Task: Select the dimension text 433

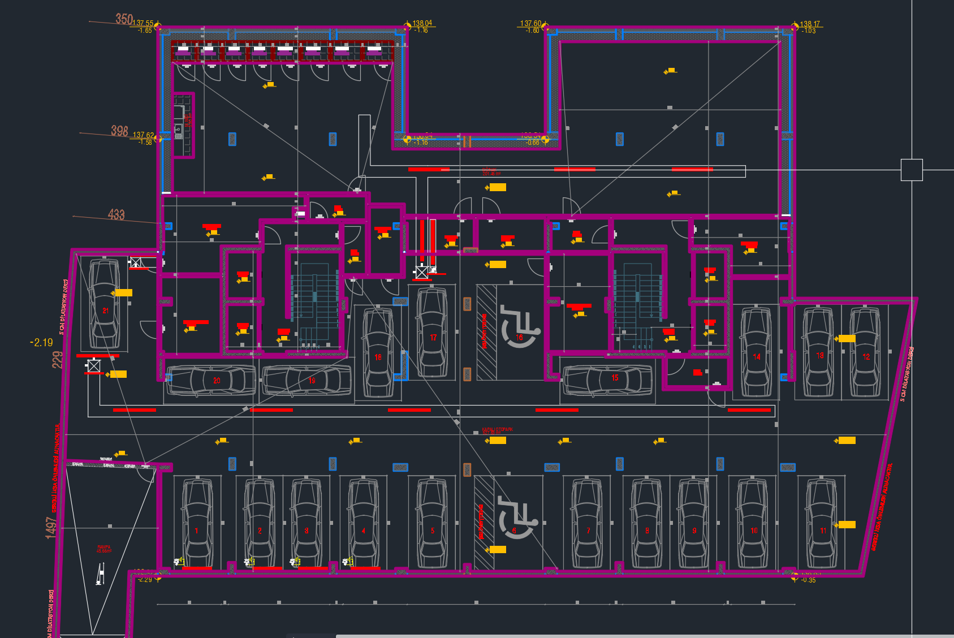Action: coord(116,214)
